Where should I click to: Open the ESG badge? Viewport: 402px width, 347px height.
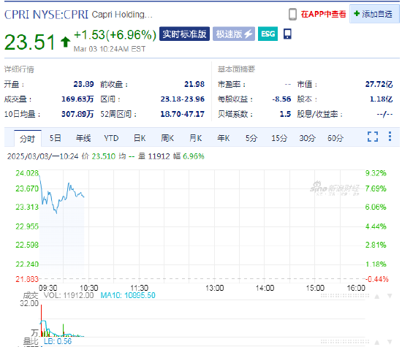(x=268, y=34)
